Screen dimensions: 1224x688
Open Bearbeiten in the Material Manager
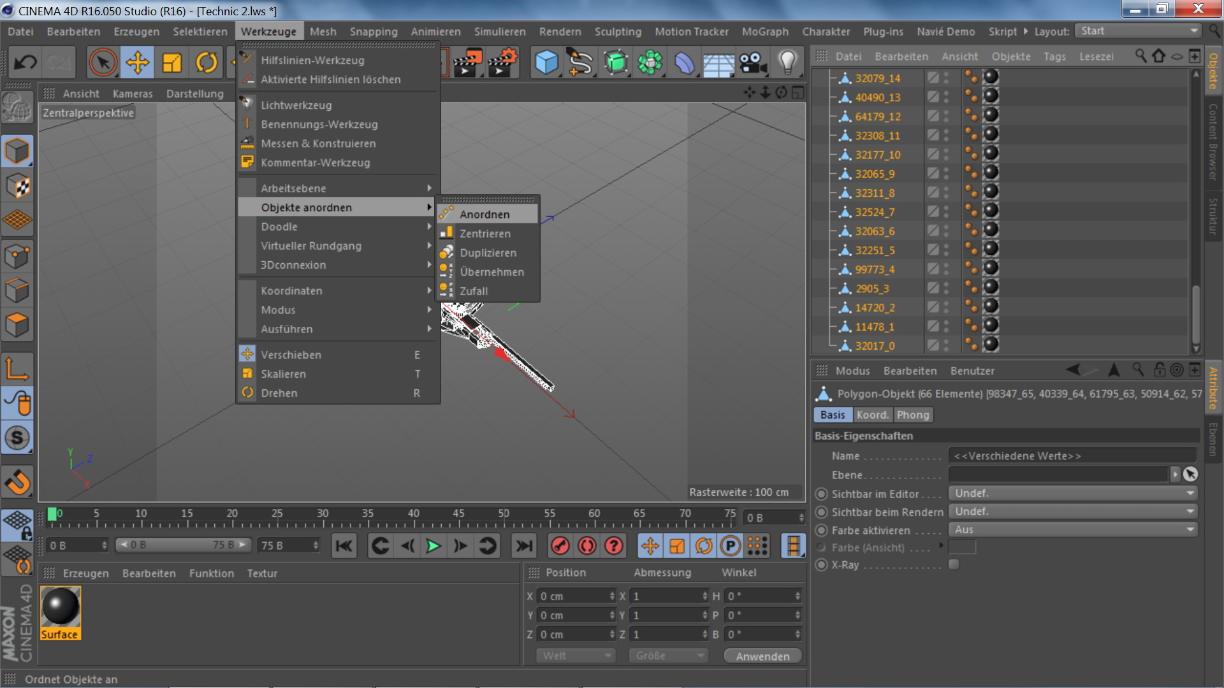pyautogui.click(x=149, y=573)
